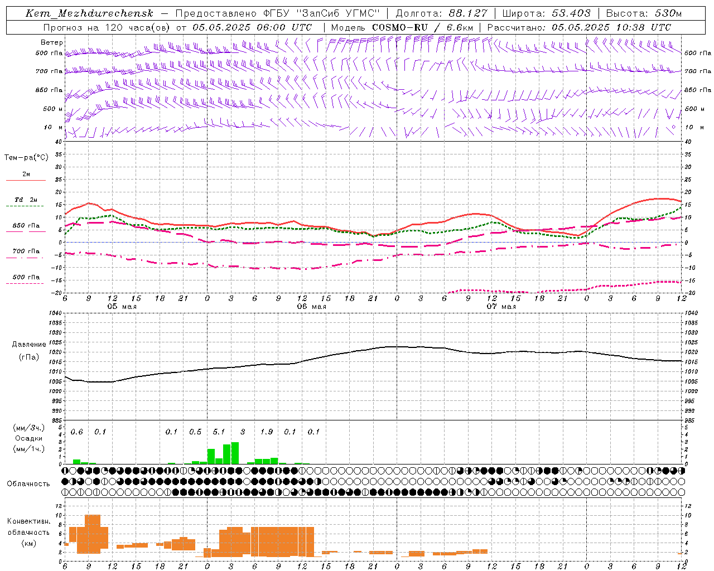Screen dimensions: 714x571
Task: Click the 1.9 three-hour precipitation total
Action: coord(267,432)
